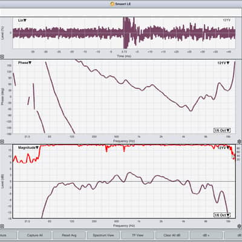
Task: Open the 1/6 Oct smoothing dropdown in the Magnitude plot
Action: (x=222, y=215)
